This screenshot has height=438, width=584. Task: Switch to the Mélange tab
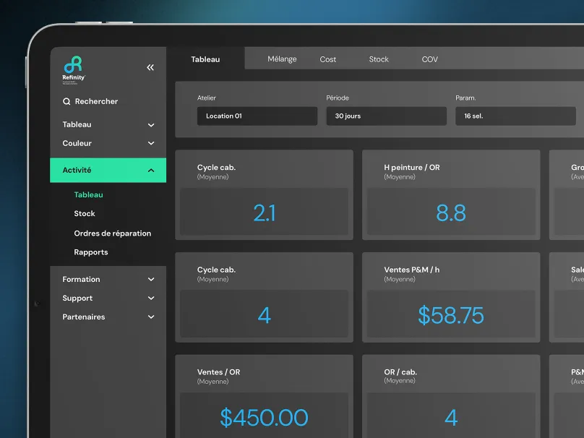click(x=282, y=59)
